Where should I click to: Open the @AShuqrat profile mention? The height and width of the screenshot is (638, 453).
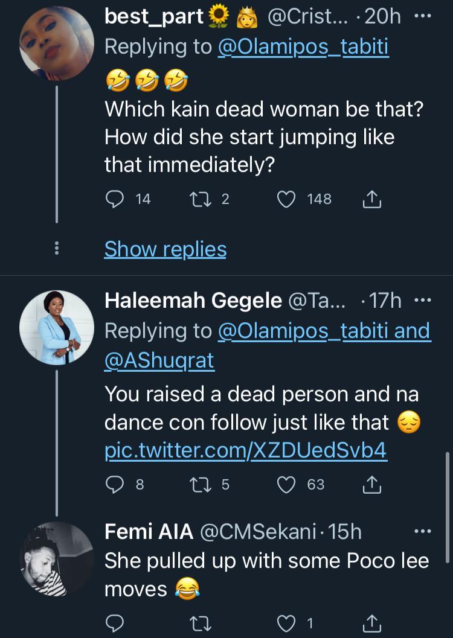click(x=159, y=360)
